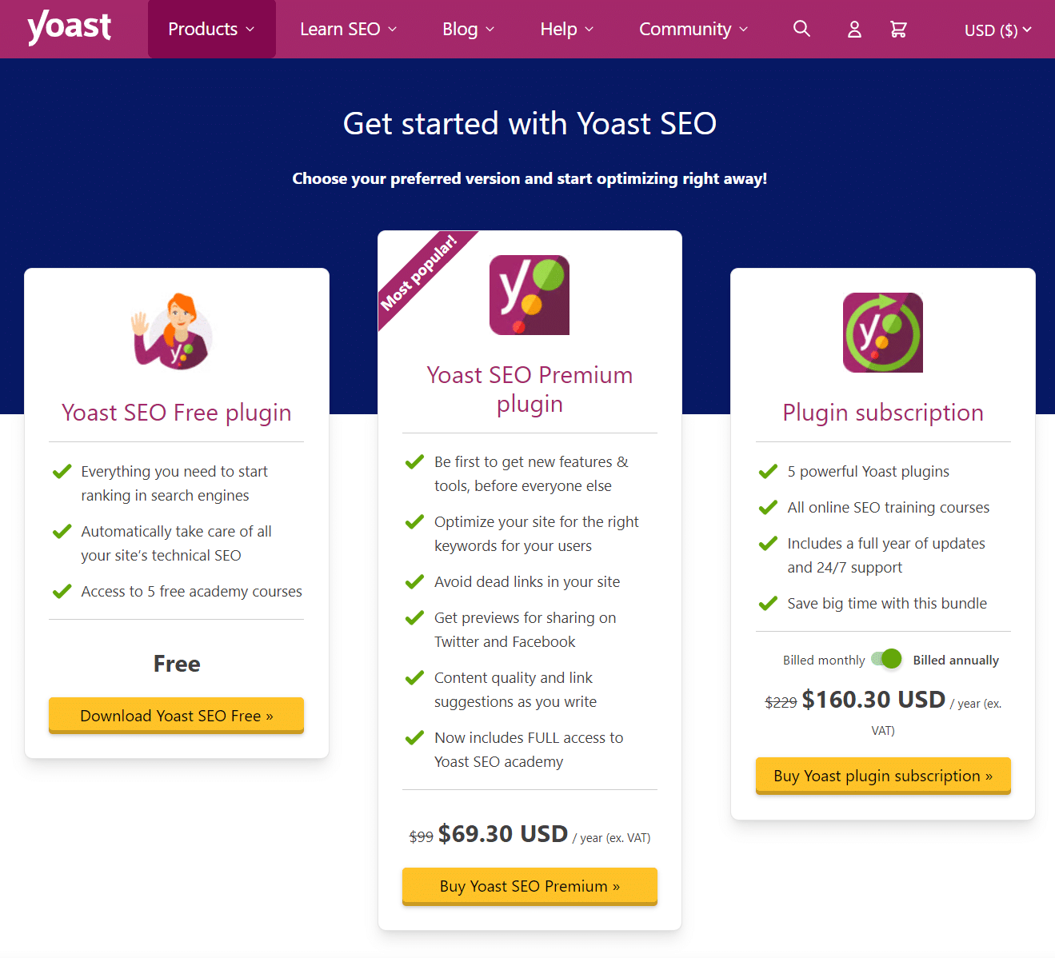Screen dimensions: 1055x958
Task: Click the Billed annually label
Action: click(x=956, y=660)
